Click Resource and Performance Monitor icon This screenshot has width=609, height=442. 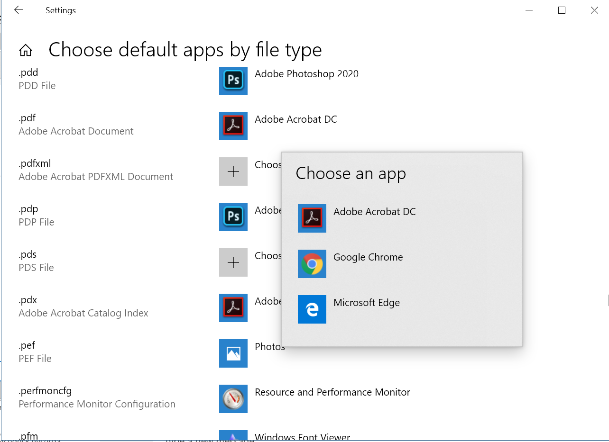click(x=233, y=399)
